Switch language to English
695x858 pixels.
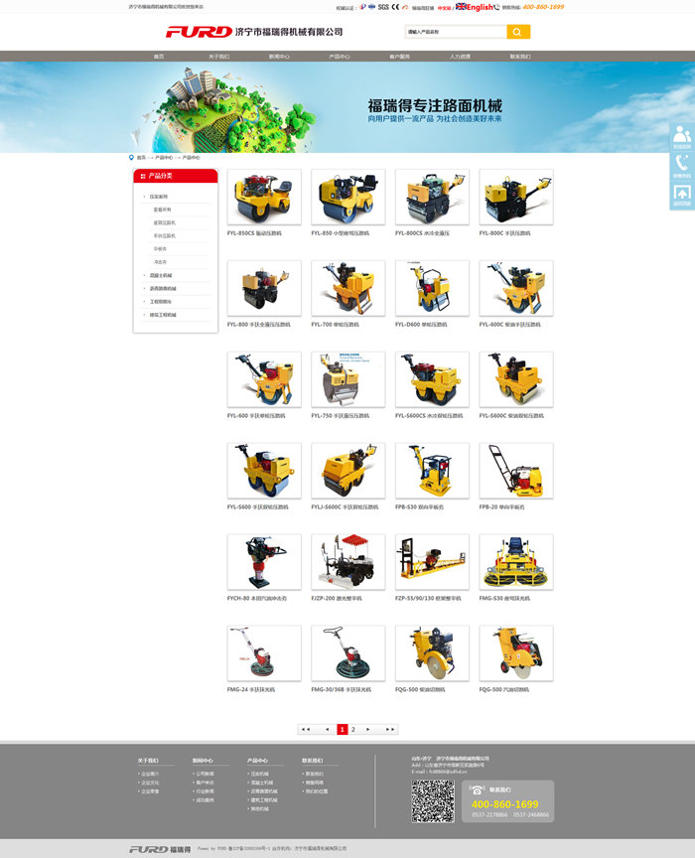coord(480,7)
